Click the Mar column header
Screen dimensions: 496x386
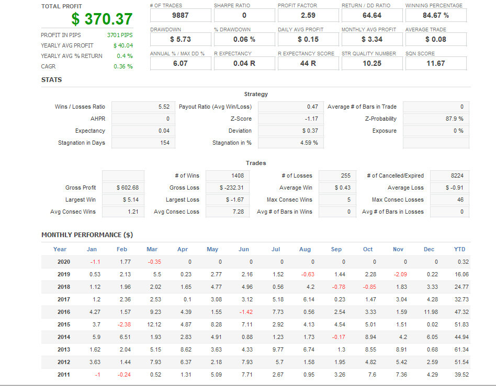click(x=152, y=249)
